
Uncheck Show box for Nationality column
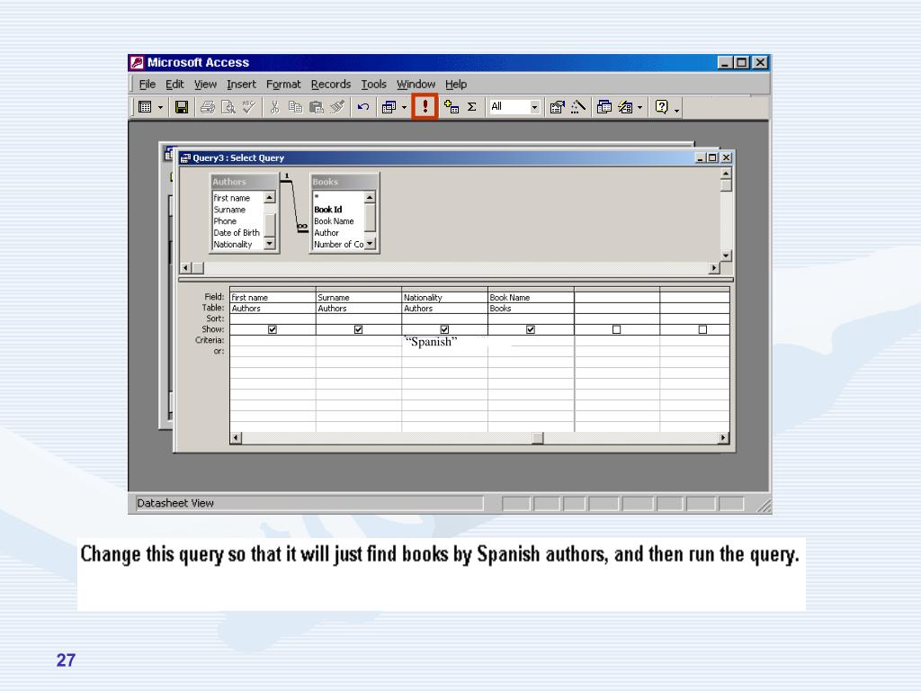(444, 329)
